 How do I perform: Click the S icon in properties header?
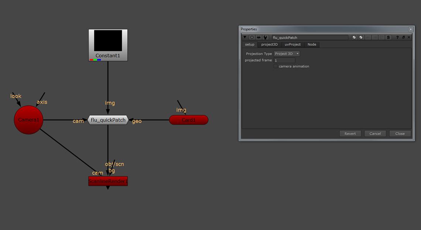pos(389,38)
